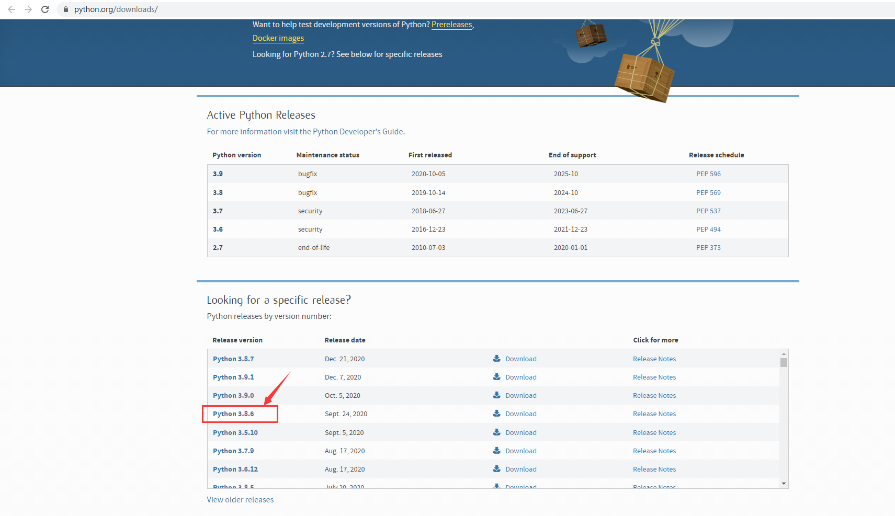View Release Notes for Python 3.7.9
This screenshot has width=895, height=516.
(654, 451)
